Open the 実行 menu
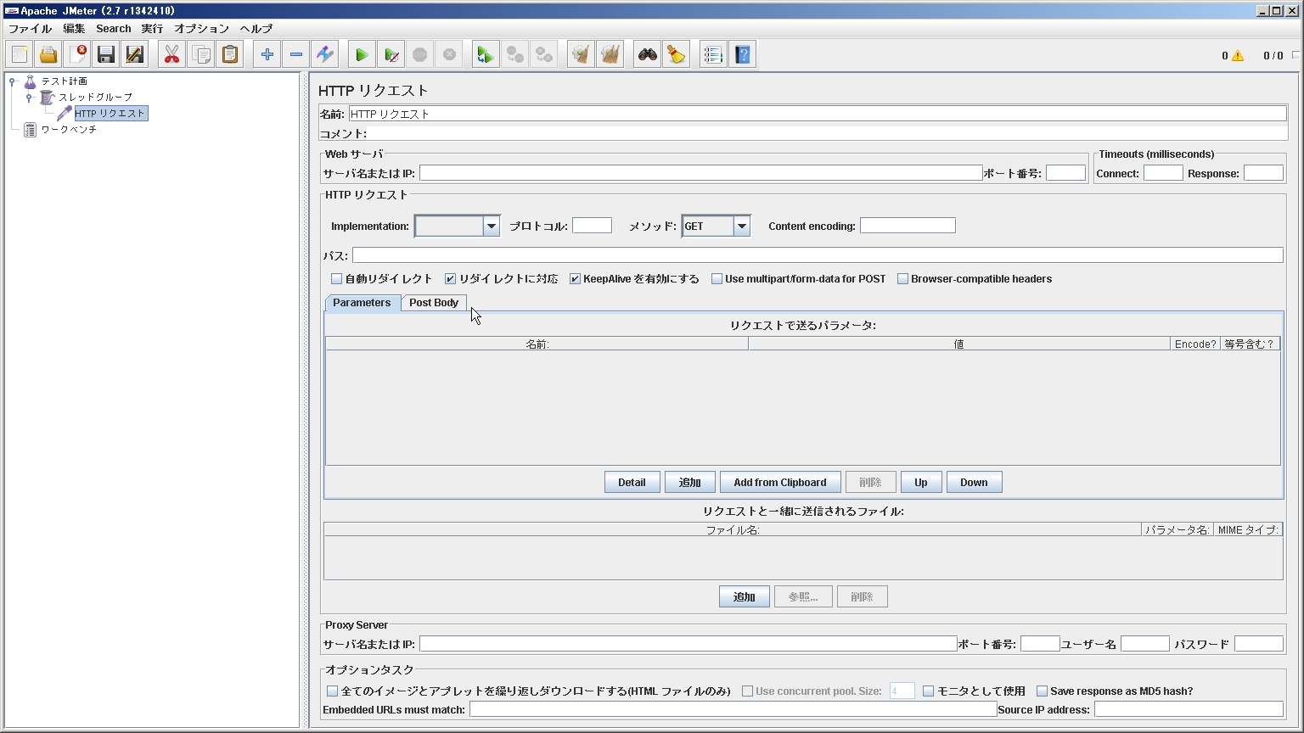This screenshot has width=1304, height=733. coord(152,29)
